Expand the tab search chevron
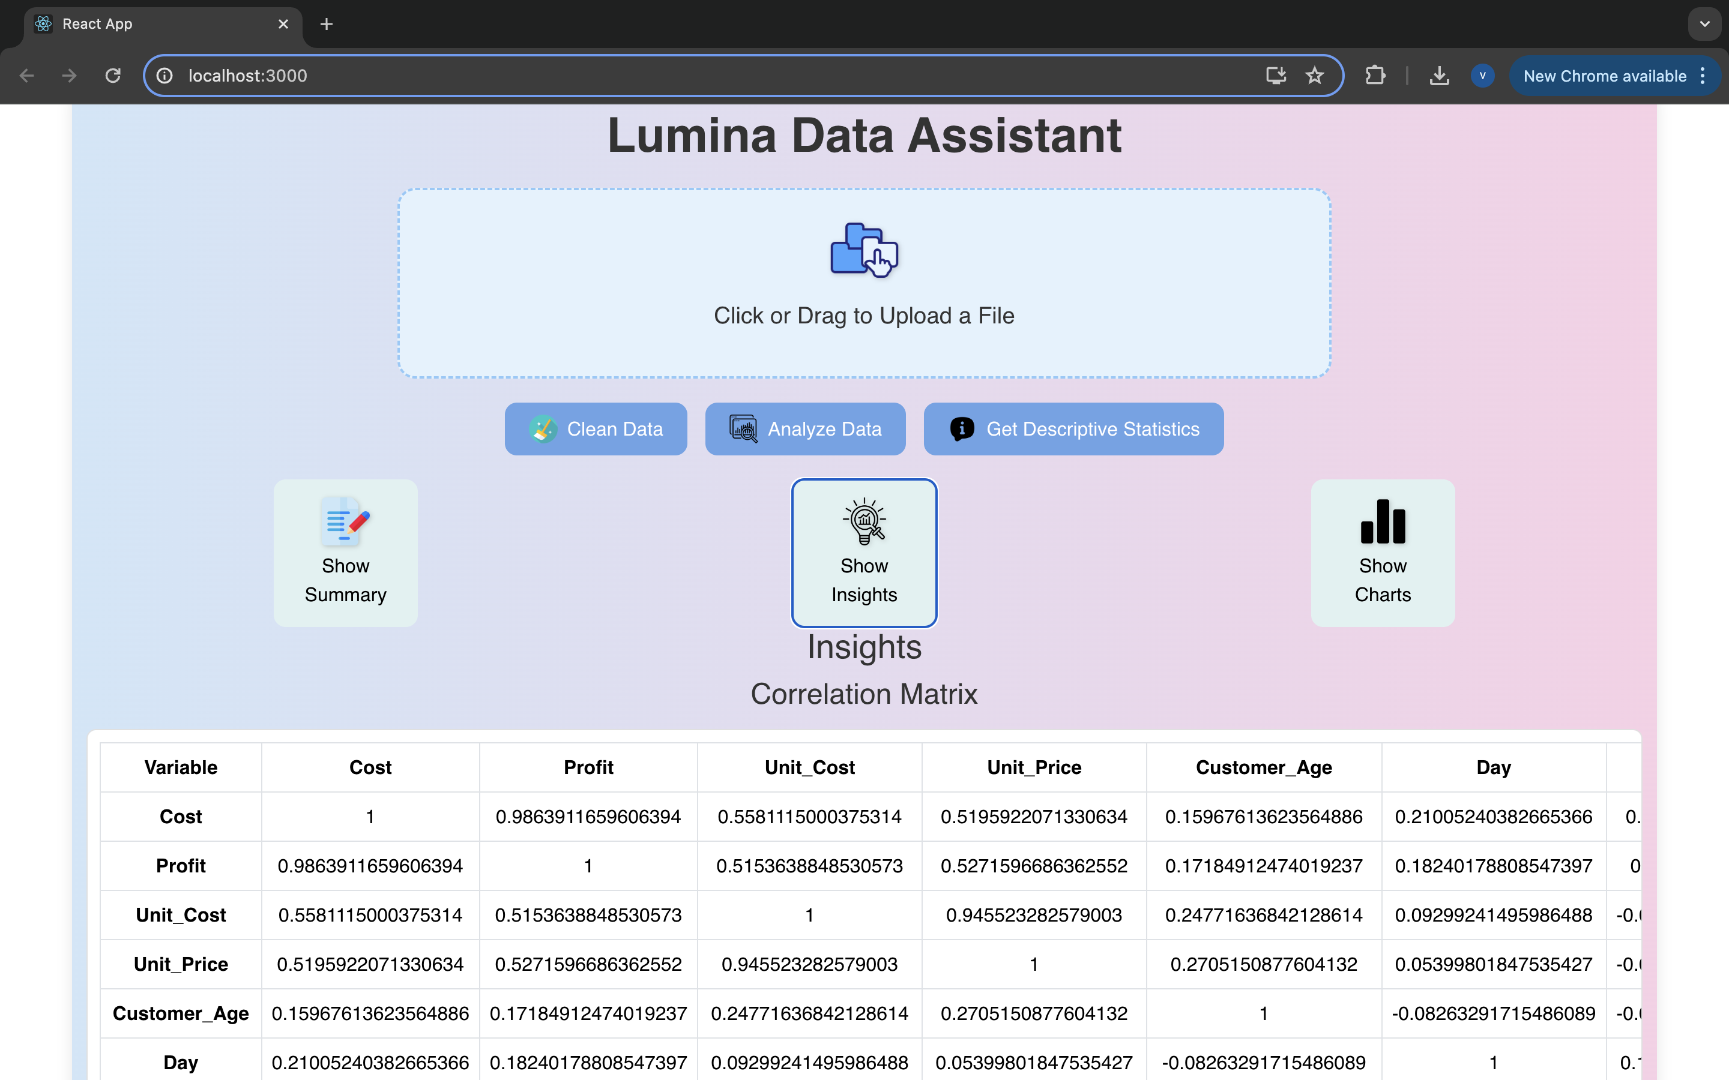 [x=1705, y=24]
